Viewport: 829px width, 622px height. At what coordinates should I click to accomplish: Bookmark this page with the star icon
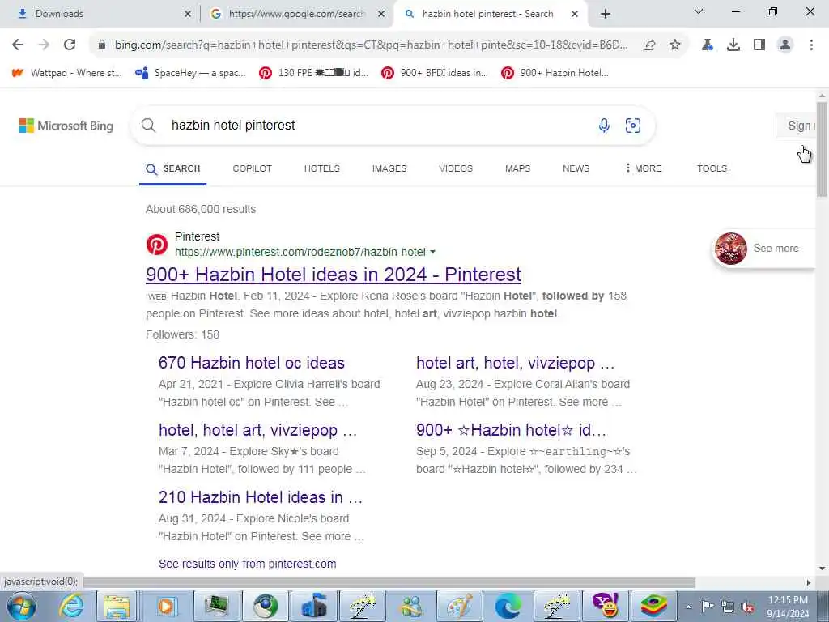[675, 45]
